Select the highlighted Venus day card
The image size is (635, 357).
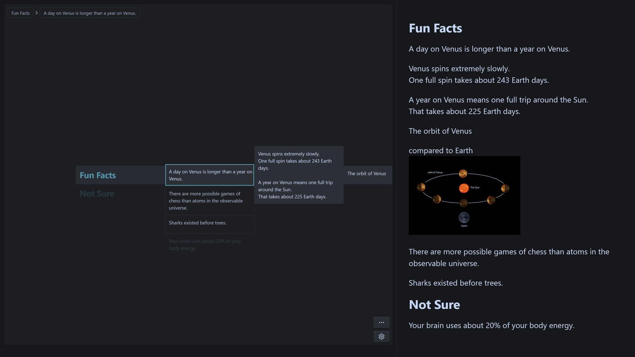209,175
